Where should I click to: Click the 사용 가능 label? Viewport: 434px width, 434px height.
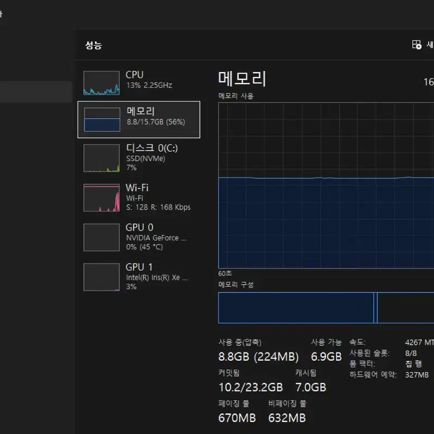click(x=327, y=342)
